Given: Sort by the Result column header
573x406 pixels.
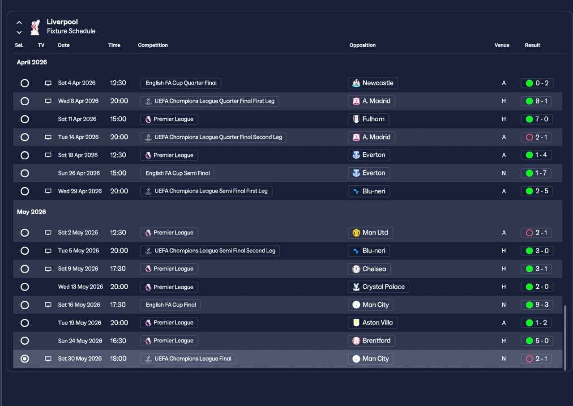Looking at the screenshot, I should pos(532,45).
